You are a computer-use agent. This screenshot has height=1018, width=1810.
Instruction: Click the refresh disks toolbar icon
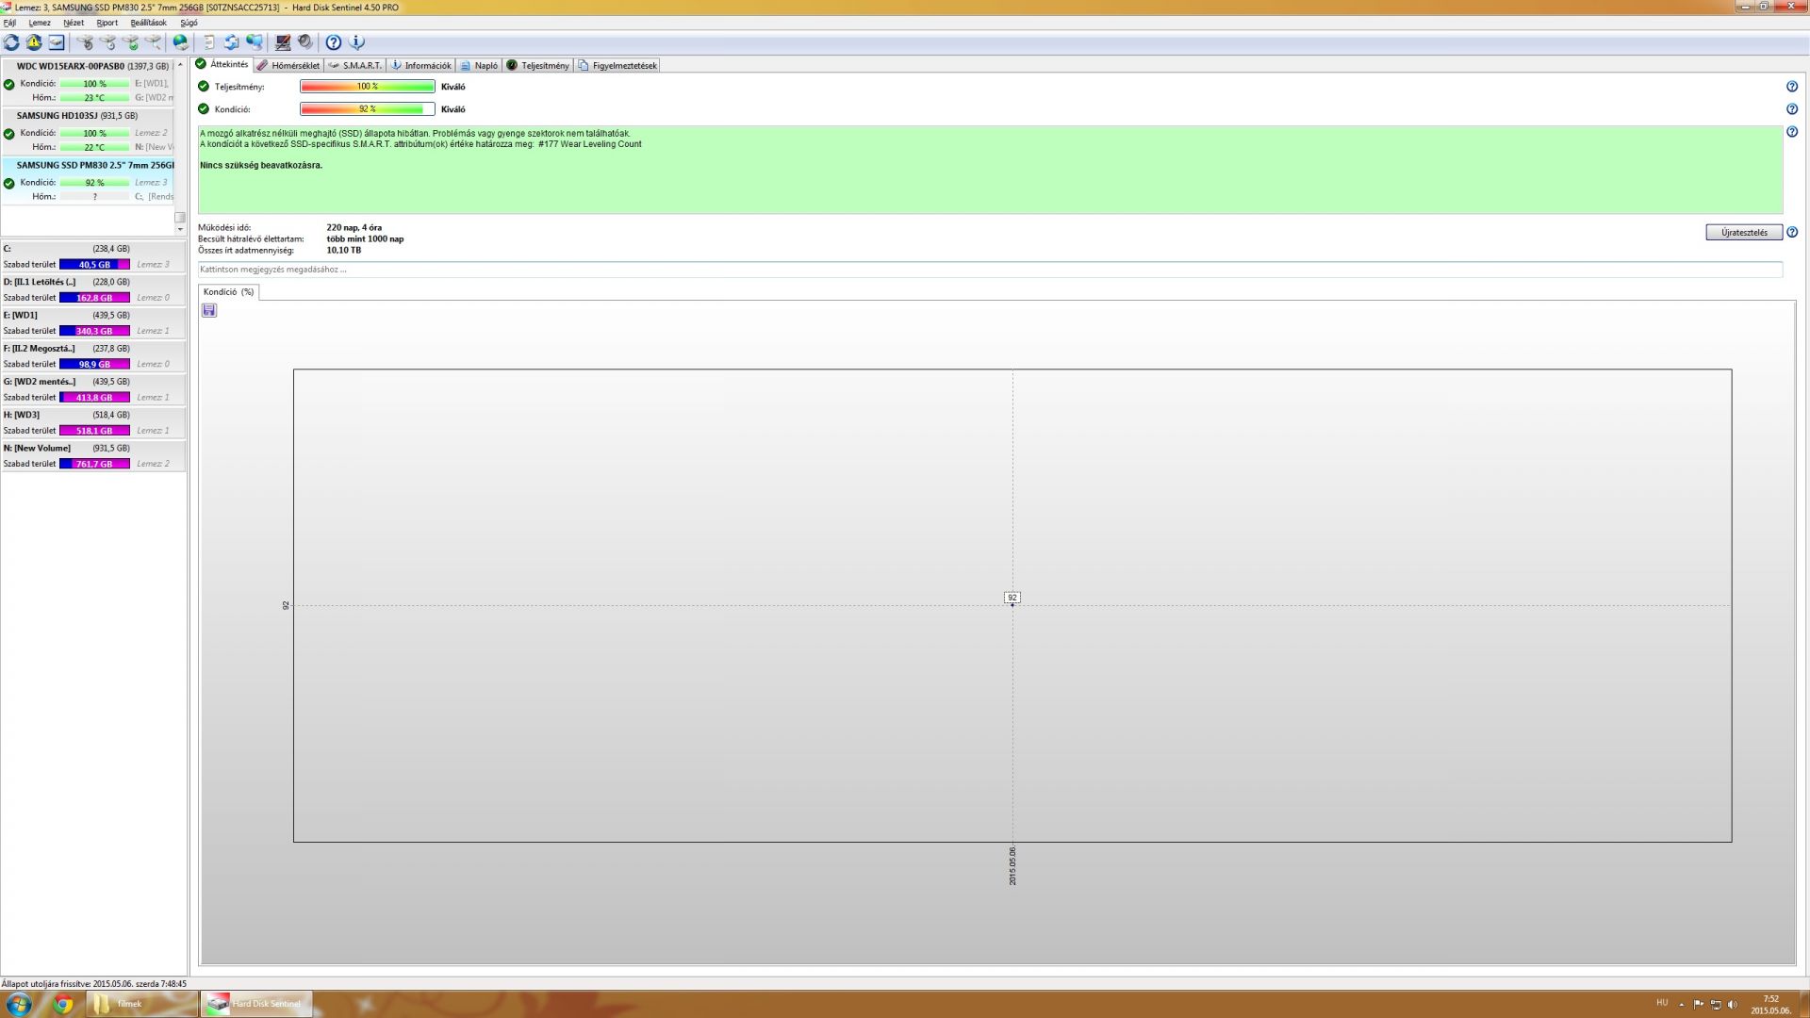[11, 42]
